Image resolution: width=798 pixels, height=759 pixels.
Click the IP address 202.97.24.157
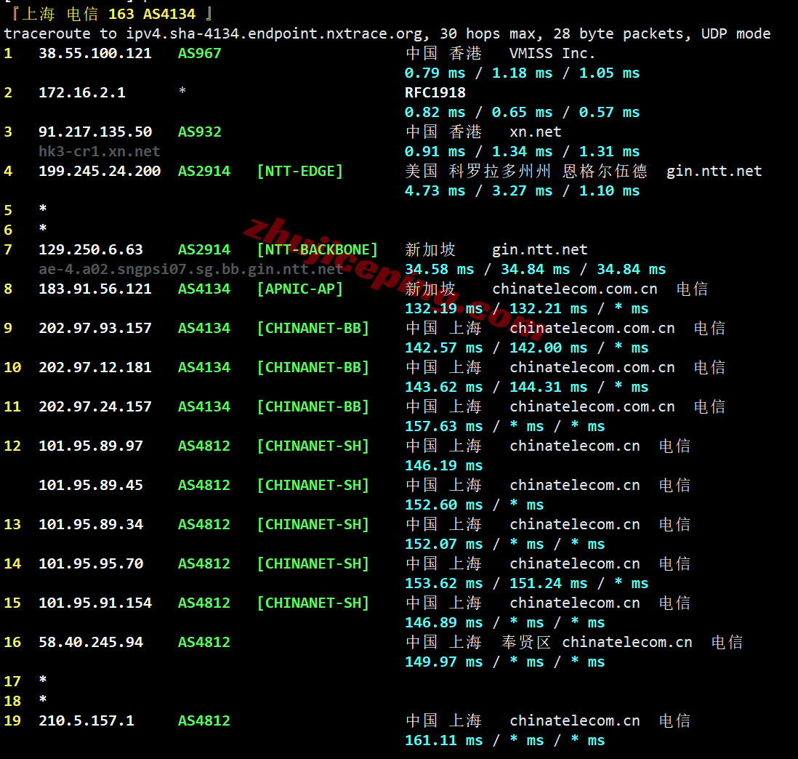(95, 406)
